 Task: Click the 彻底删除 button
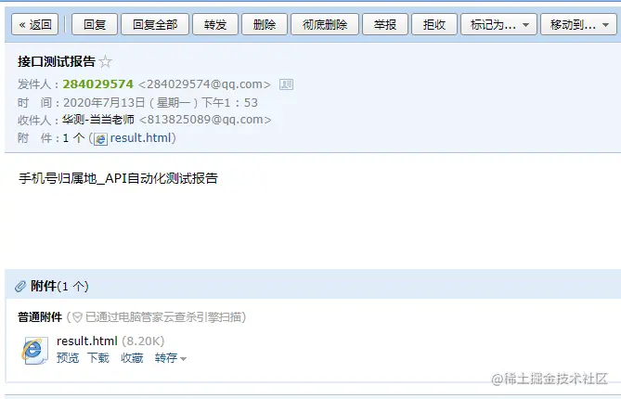tap(325, 24)
